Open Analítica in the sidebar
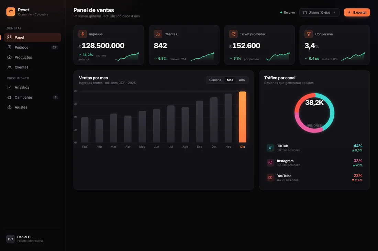 pyautogui.click(x=33, y=87)
